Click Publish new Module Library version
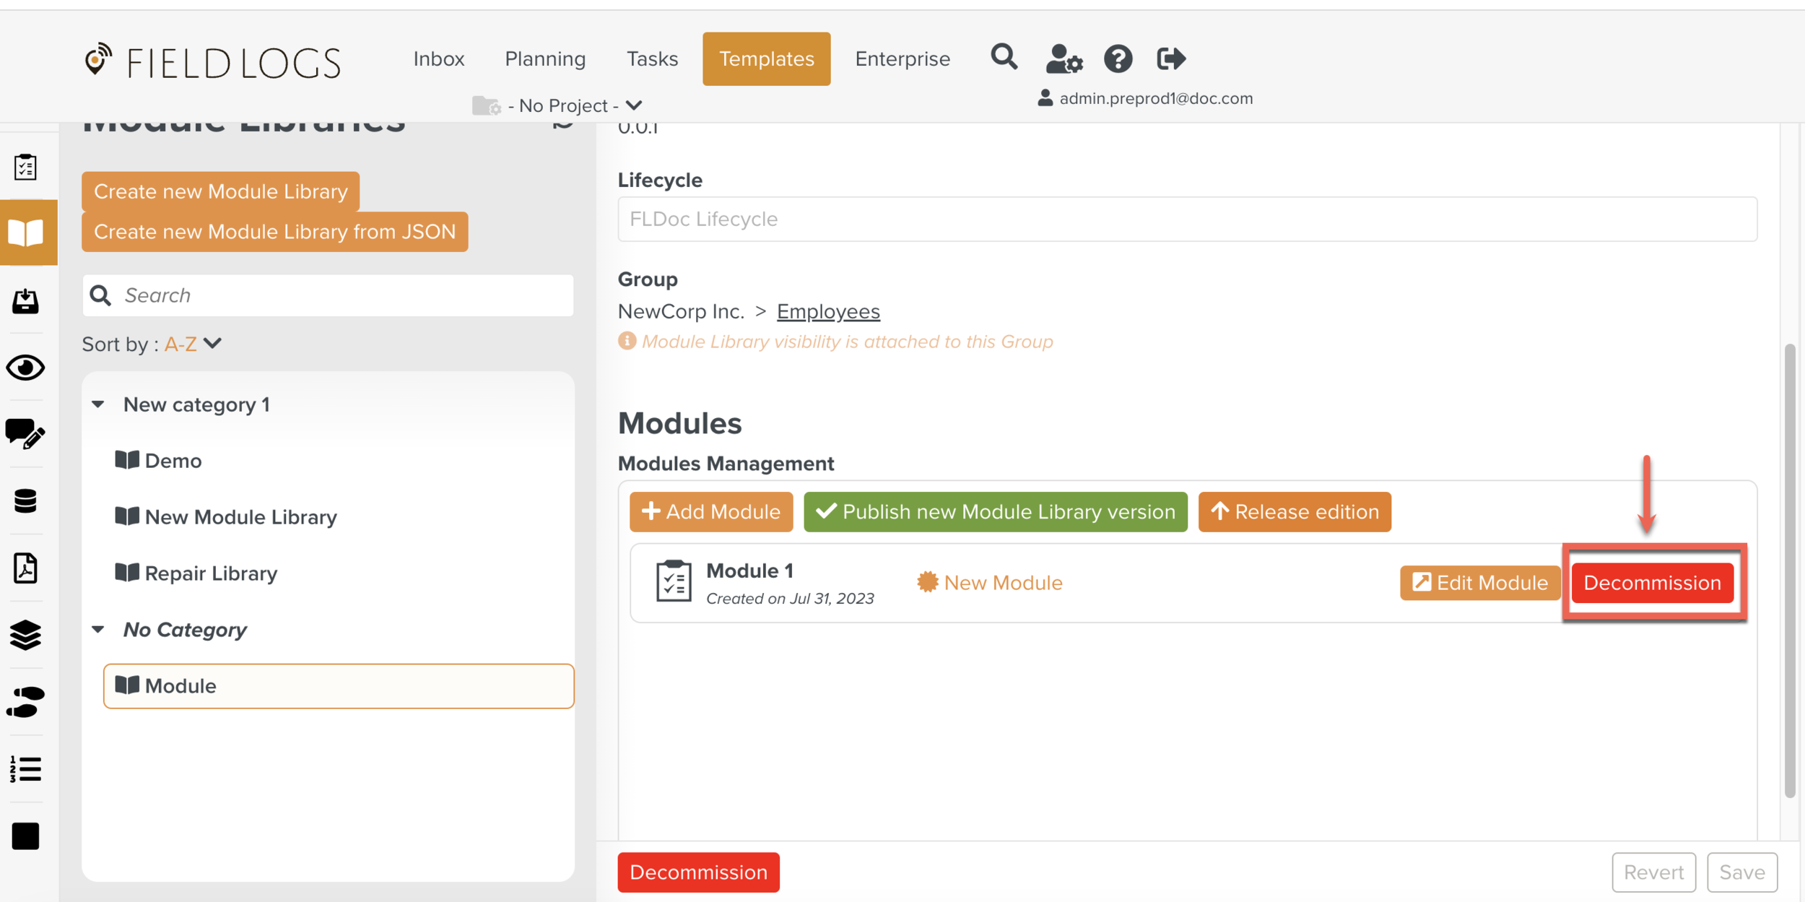The image size is (1805, 902). (995, 512)
